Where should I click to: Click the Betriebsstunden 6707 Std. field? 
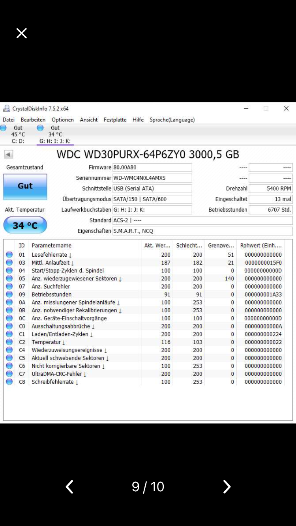[x=271, y=210]
